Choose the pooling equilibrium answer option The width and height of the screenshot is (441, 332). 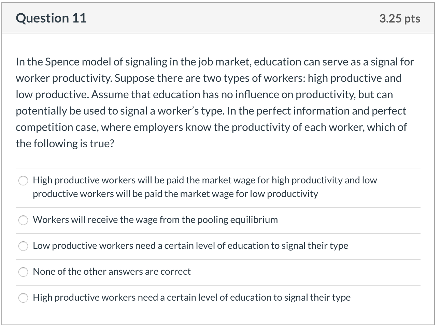click(23, 220)
